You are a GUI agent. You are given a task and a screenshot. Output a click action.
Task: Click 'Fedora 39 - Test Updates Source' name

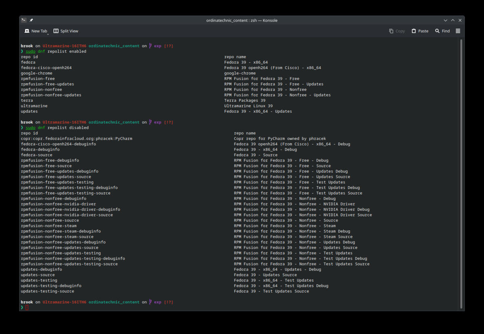pos(271,291)
